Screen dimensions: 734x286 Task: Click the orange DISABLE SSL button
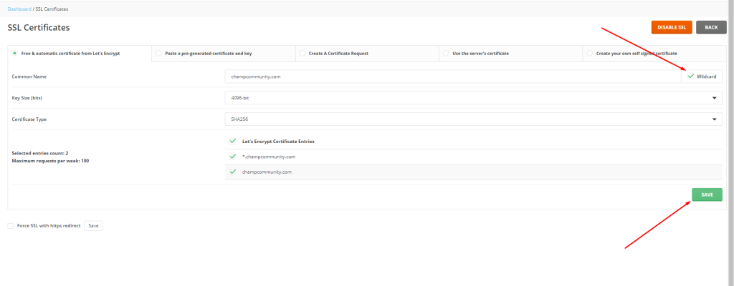point(671,27)
